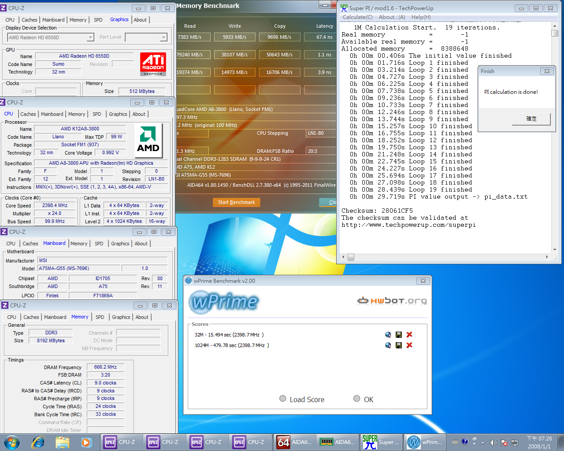Screen dimensions: 564x451
Task: Open About...(A) menu in Super PI
Action: coord(392,17)
